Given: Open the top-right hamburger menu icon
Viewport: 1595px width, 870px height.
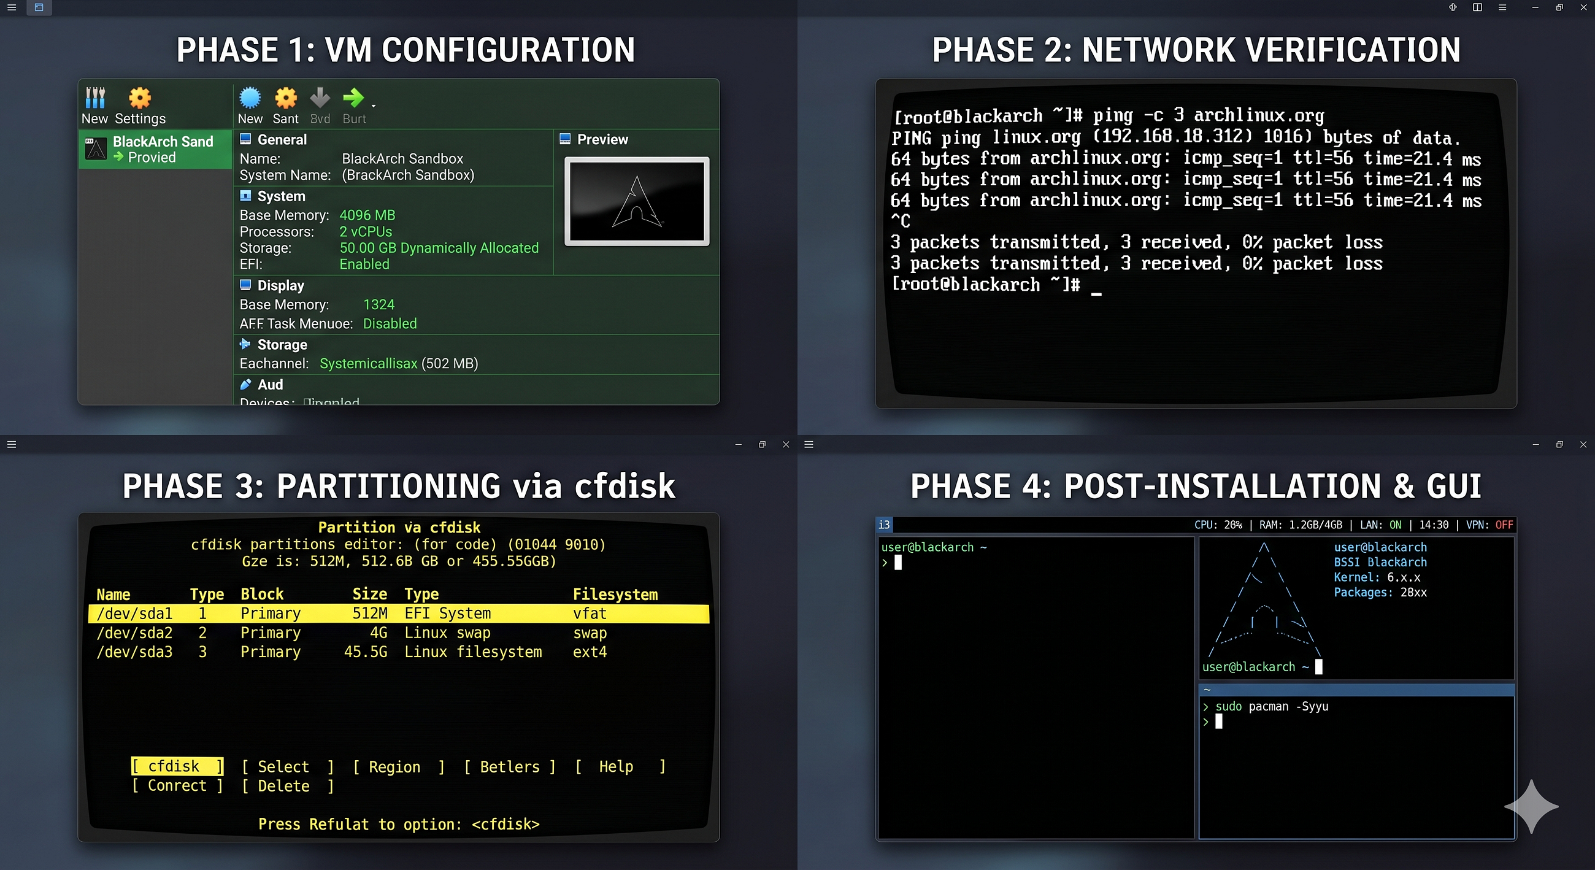Looking at the screenshot, I should (x=1502, y=7).
